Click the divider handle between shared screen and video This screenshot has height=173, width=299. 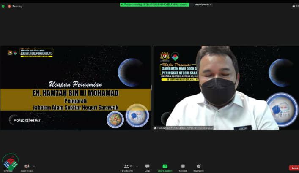tap(152, 87)
